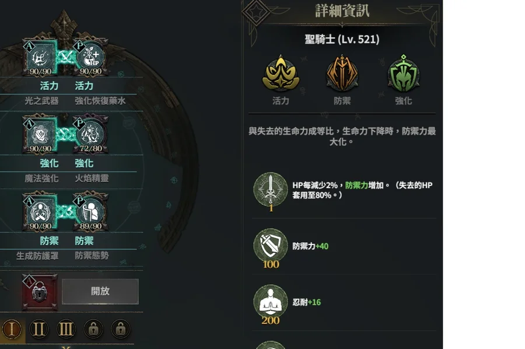Image resolution: width=525 pixels, height=349 pixels.
Task: Open the 活力 golden emblem category
Action: 281,74
